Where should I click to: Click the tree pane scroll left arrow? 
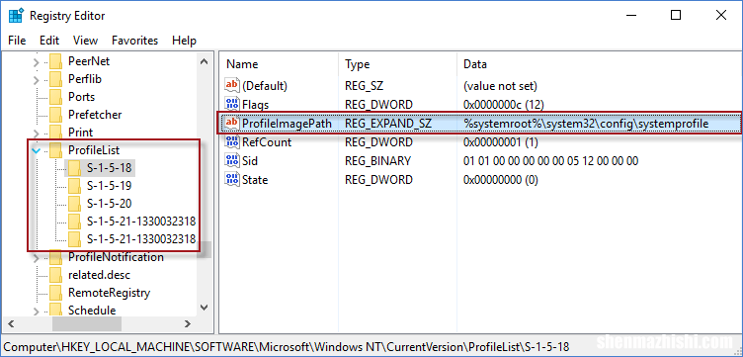[12, 323]
